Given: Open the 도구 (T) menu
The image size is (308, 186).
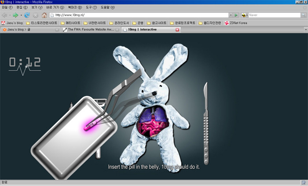Looking at the screenshot, I should click(91, 7).
